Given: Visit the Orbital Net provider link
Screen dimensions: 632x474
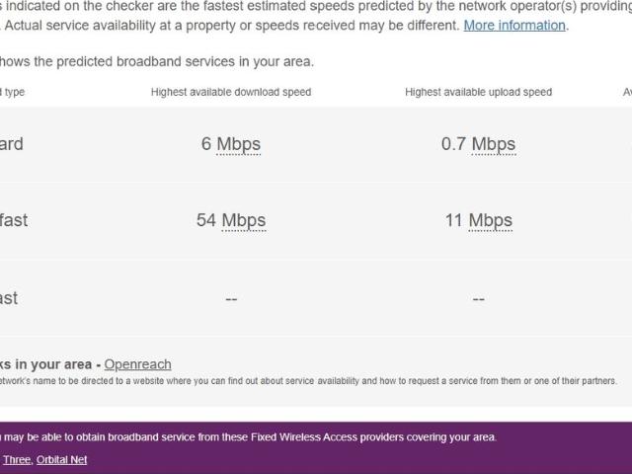Looking at the screenshot, I should point(61,459).
